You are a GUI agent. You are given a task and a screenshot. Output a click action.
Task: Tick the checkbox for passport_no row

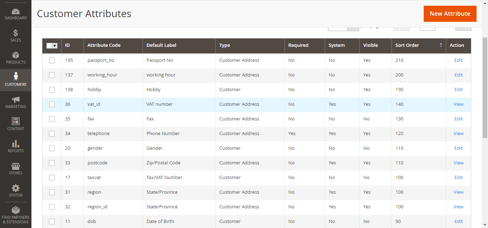click(x=52, y=60)
